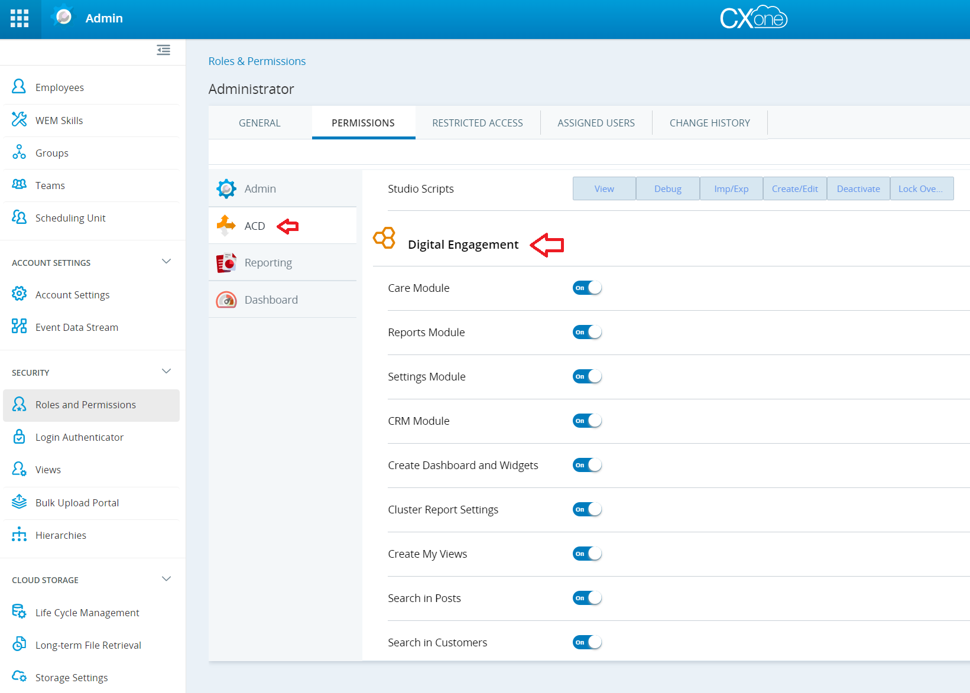Click the Event Data Stream icon
Screen dimensions: 970x693
coord(19,326)
